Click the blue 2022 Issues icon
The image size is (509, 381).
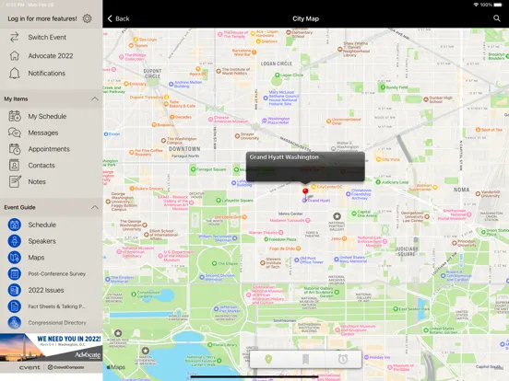[x=14, y=290]
